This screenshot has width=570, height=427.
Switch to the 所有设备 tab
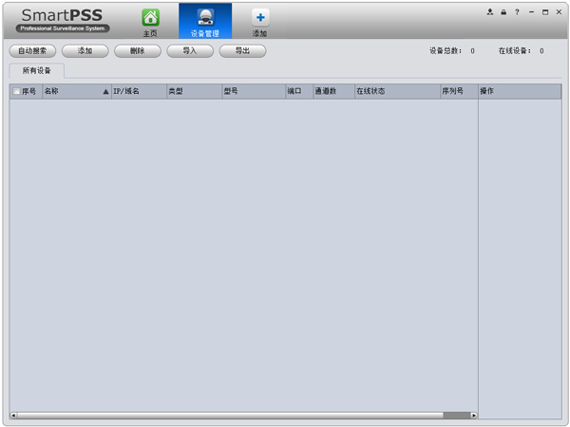[37, 71]
